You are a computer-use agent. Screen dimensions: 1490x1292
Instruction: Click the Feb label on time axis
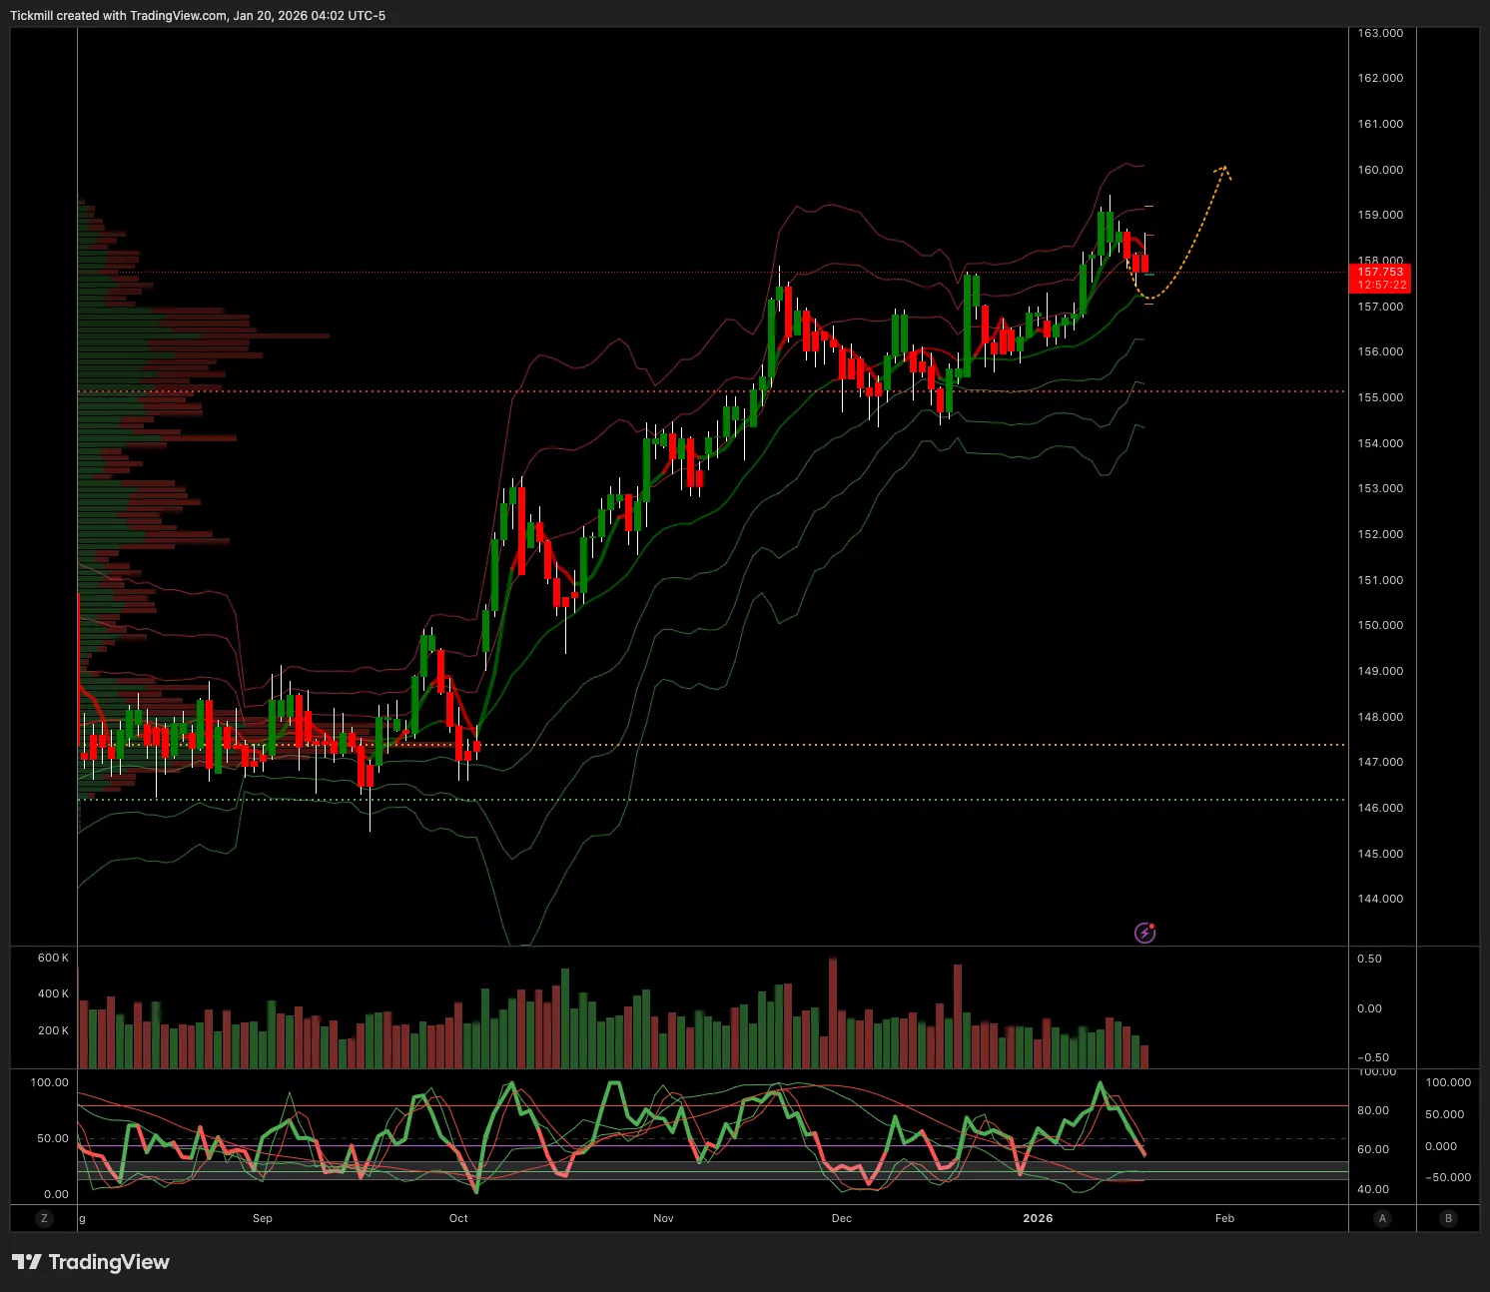point(1224,1218)
